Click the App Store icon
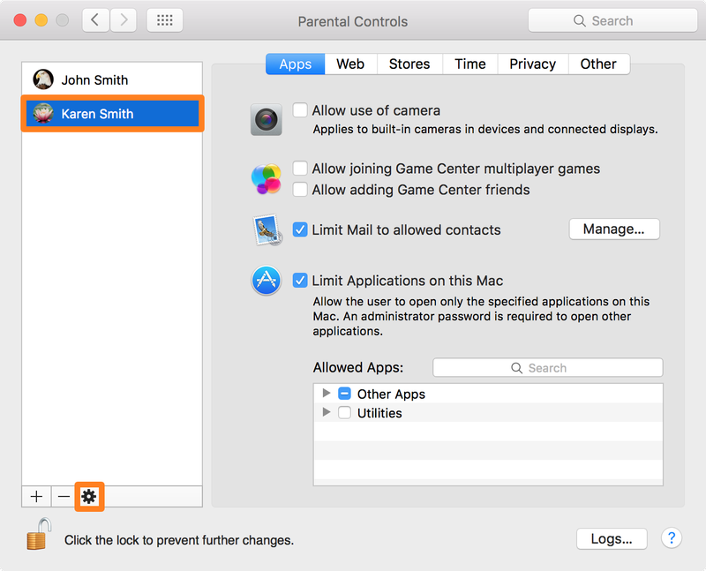The height and width of the screenshot is (571, 706). pyautogui.click(x=267, y=280)
